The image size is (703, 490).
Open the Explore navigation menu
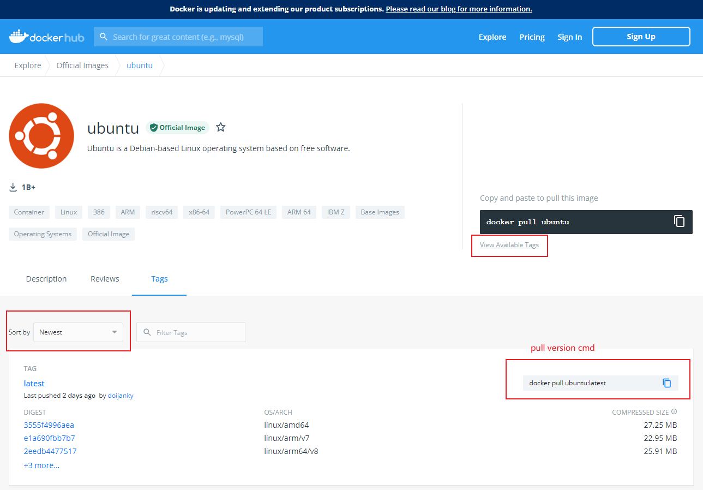click(x=492, y=37)
